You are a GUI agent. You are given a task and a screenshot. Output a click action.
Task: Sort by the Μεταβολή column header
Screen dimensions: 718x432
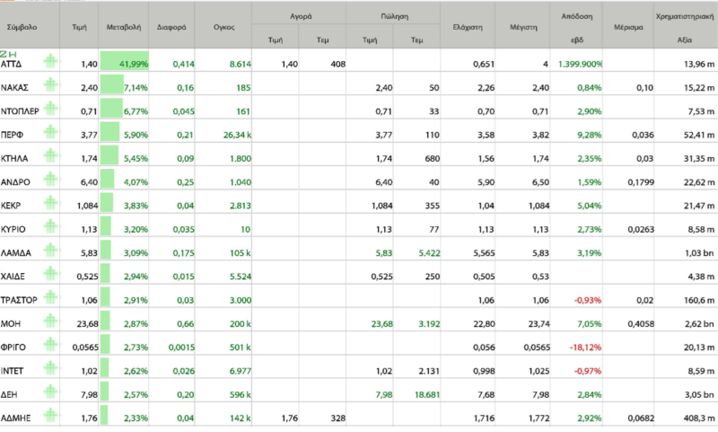tap(123, 27)
